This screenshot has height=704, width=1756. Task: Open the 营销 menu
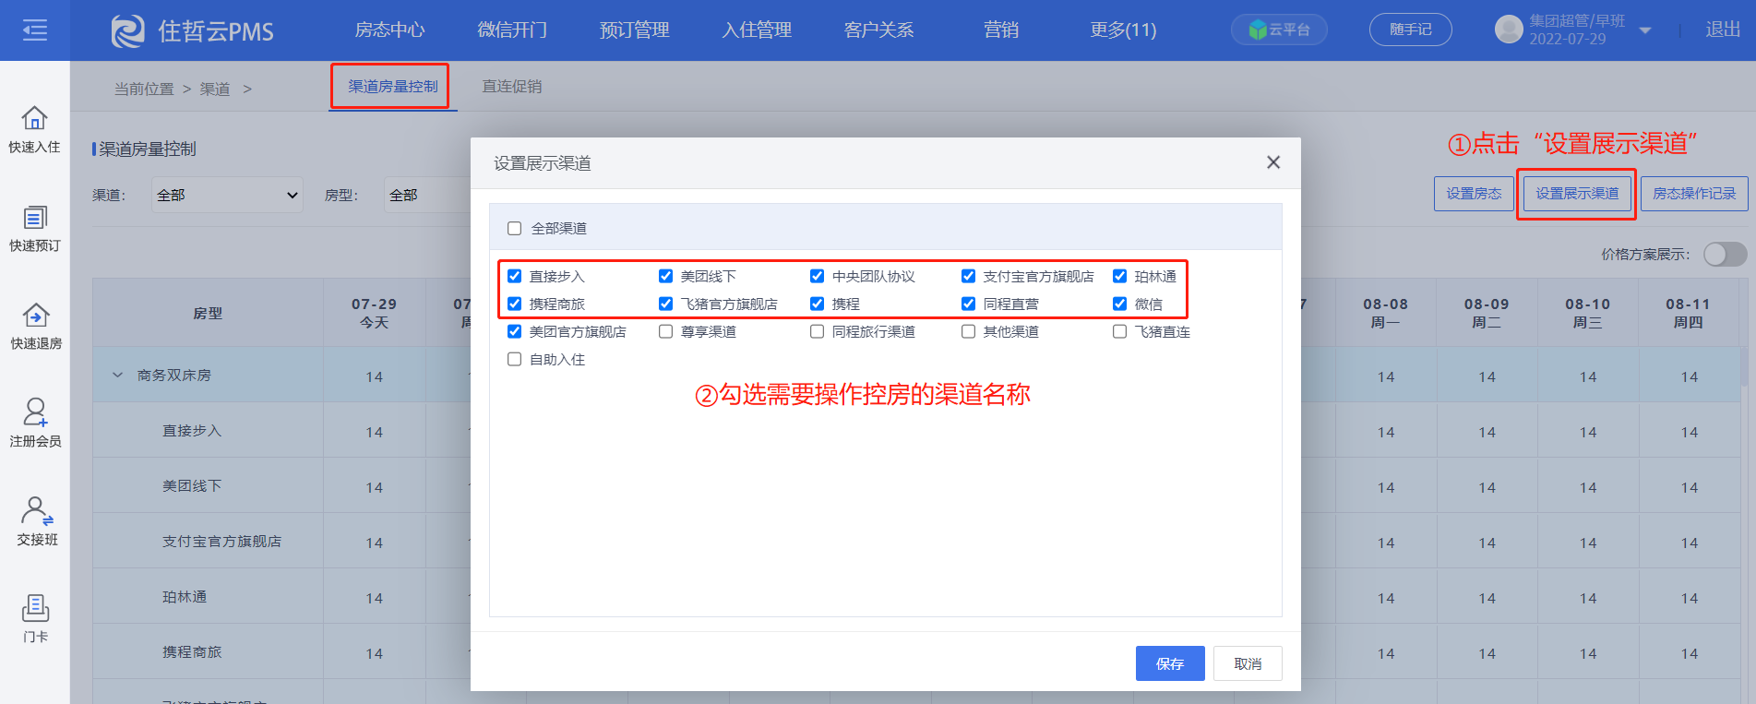coord(1001,30)
